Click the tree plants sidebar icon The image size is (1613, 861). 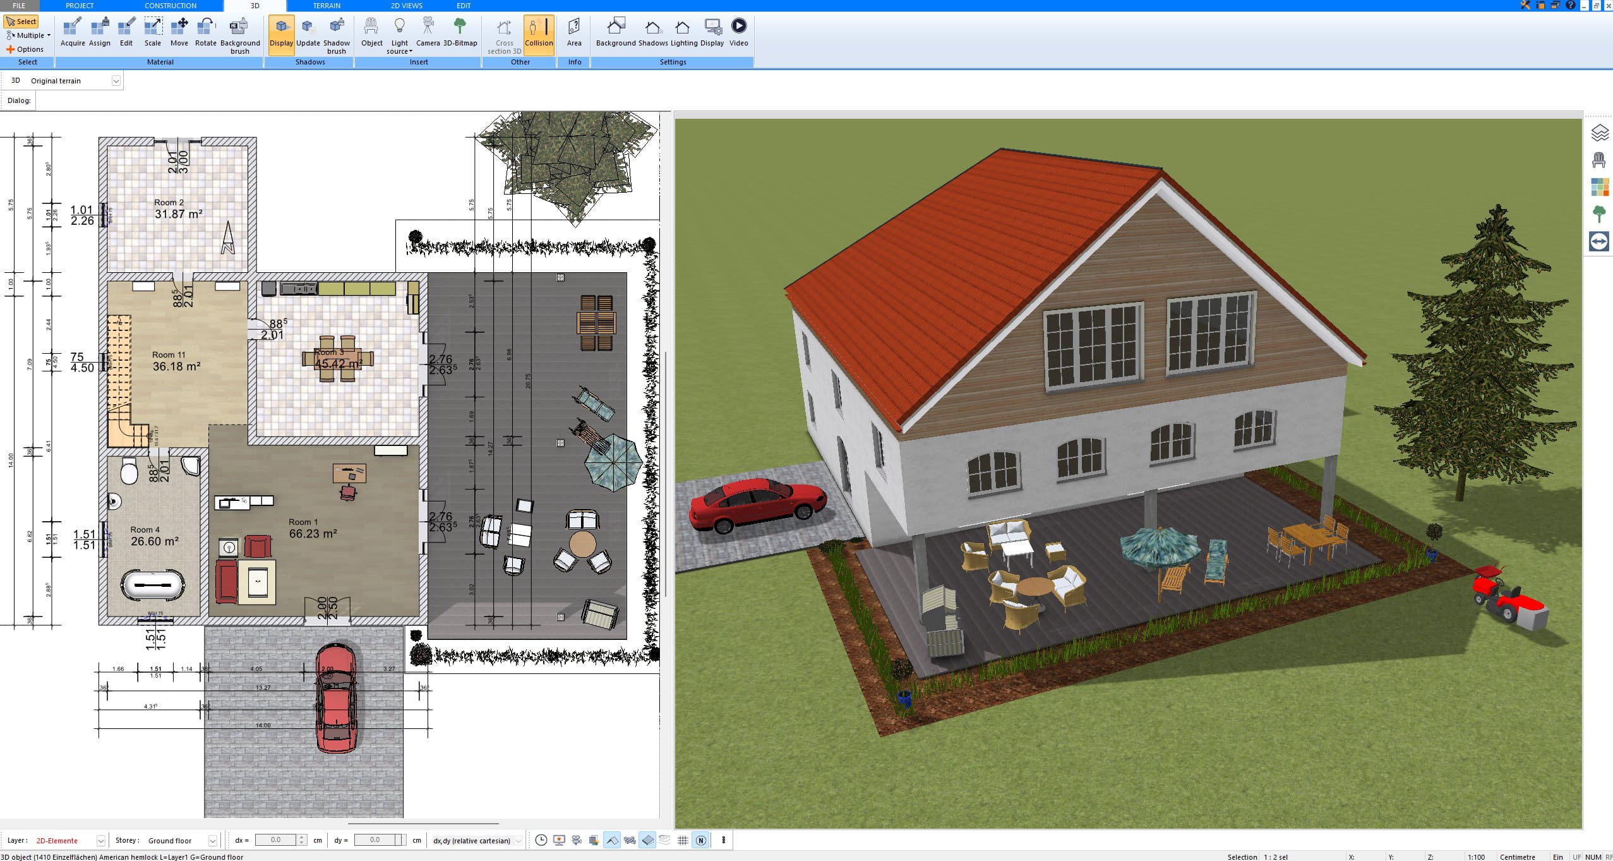[1599, 214]
